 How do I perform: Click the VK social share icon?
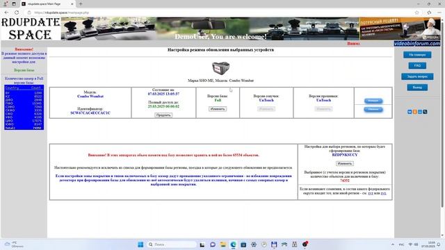[410, 112]
